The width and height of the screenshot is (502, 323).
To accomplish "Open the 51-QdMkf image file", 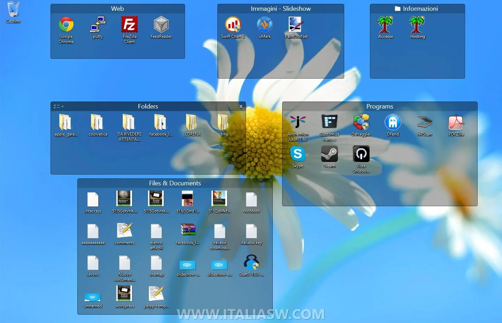I will point(220,202).
